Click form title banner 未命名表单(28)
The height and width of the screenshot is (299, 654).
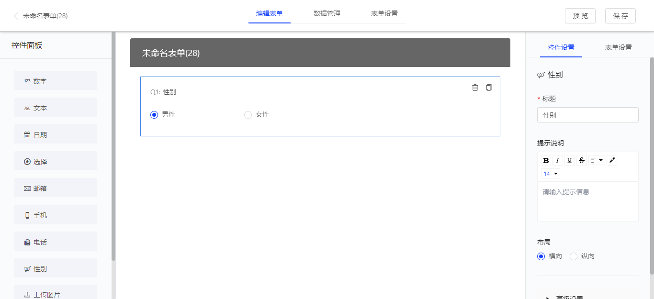[320, 53]
